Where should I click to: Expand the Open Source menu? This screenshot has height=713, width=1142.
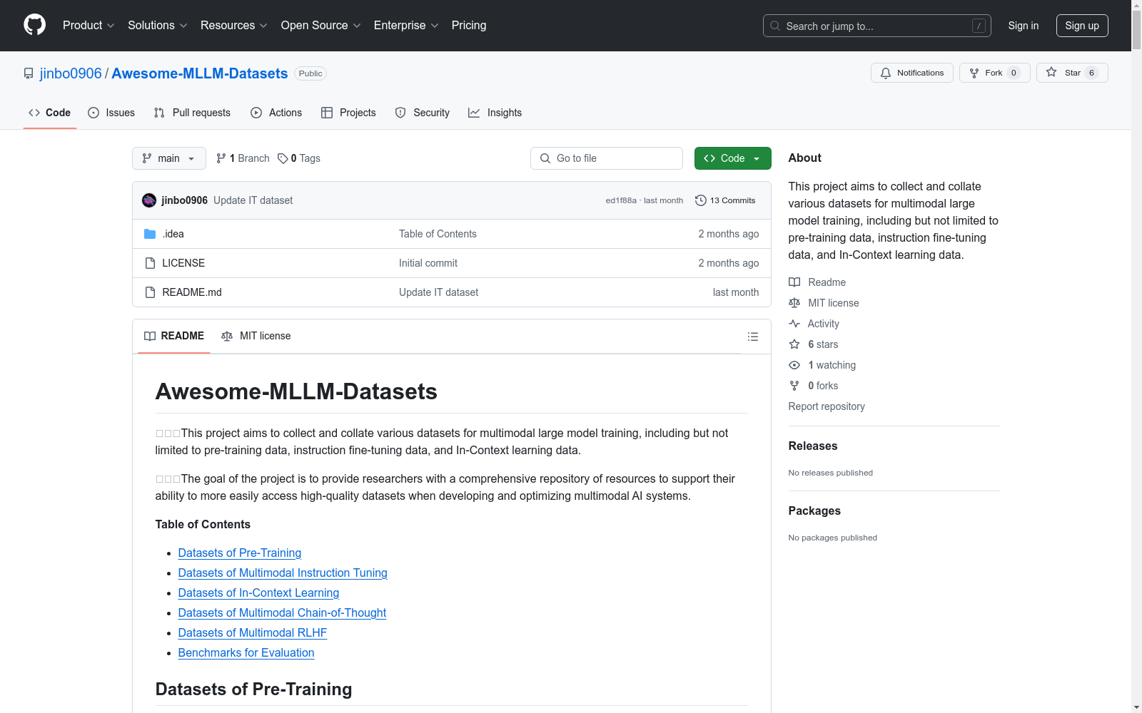point(321,25)
